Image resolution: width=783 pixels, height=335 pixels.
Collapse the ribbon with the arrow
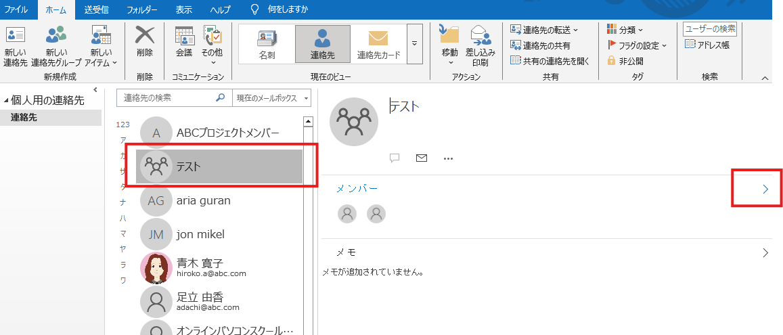click(x=765, y=78)
